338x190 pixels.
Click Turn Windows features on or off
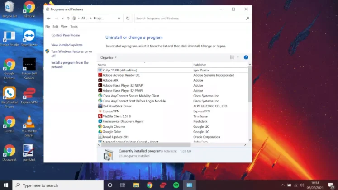71,54
